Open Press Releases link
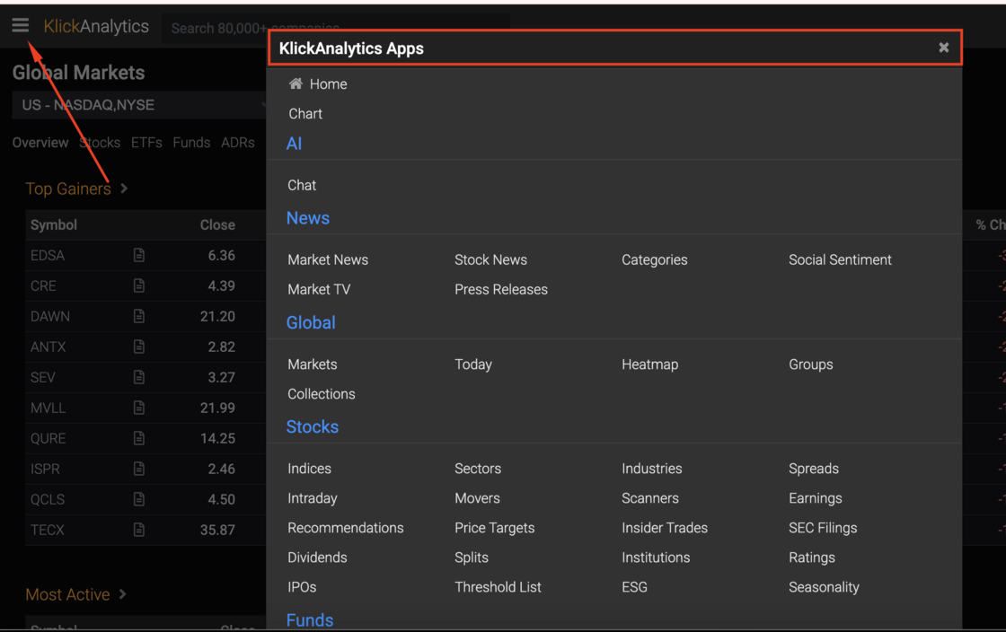This screenshot has height=632, width=1006. 501,289
